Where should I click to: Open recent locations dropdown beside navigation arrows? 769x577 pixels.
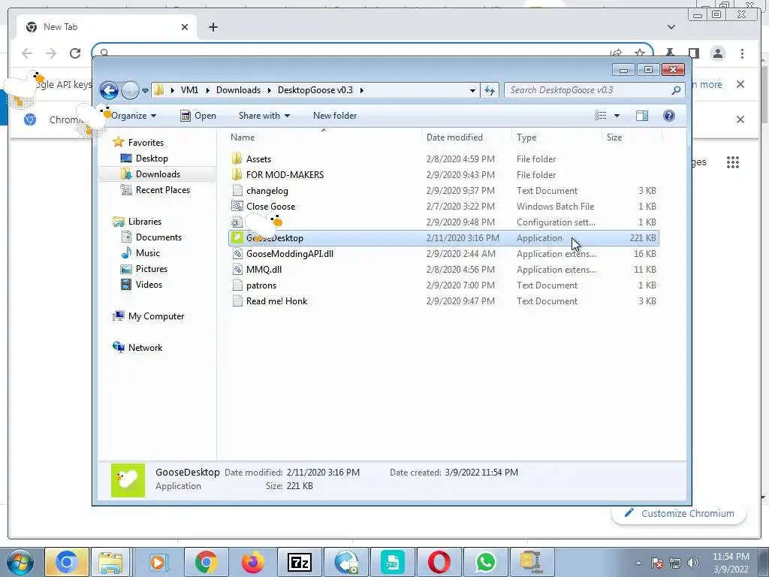point(145,90)
